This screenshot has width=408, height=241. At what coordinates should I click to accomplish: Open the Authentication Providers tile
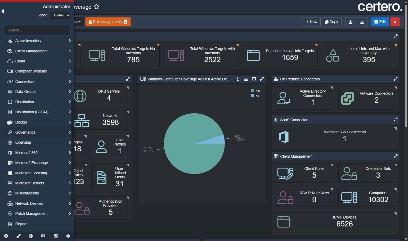point(102,208)
